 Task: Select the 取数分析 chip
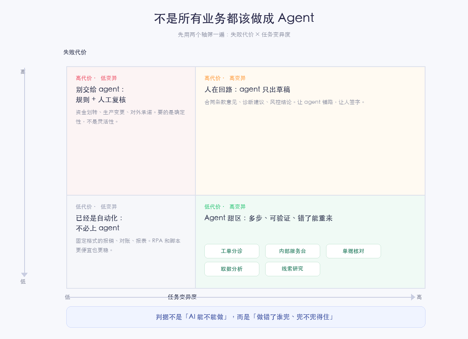click(x=232, y=269)
